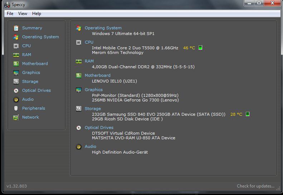Screen dimensions: 283x195
Task: Click SSD temperature value 28 °C
Action: coord(236,114)
